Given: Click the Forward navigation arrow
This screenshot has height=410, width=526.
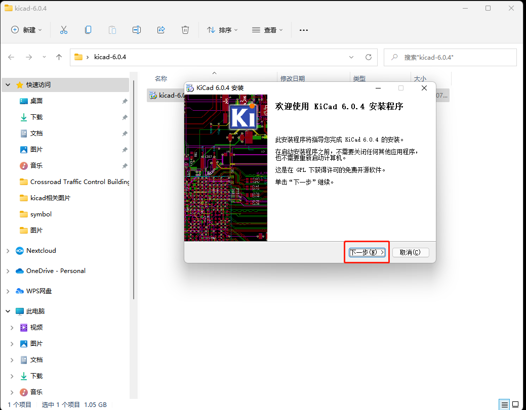Looking at the screenshot, I should click(29, 57).
